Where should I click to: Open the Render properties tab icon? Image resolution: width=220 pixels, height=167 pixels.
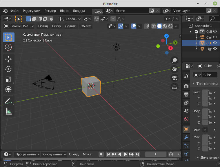186,86
